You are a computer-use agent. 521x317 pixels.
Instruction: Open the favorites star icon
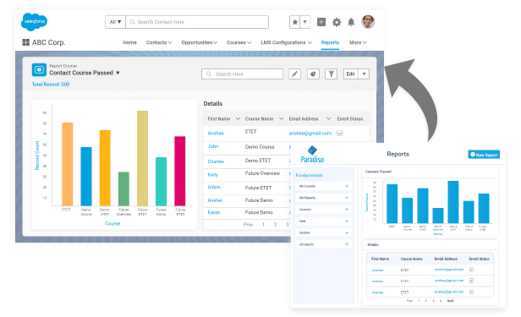[294, 22]
